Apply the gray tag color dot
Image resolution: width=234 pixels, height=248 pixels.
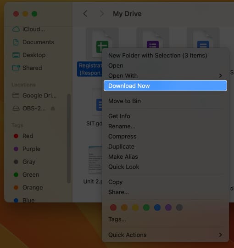tap(179, 208)
